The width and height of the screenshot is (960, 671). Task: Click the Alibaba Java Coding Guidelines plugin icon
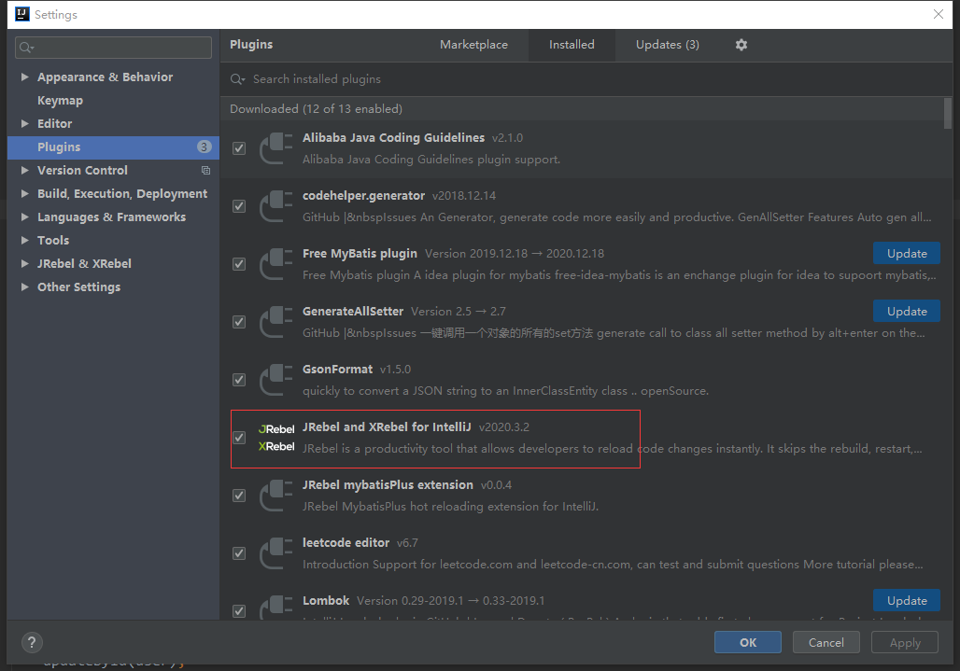[276, 148]
